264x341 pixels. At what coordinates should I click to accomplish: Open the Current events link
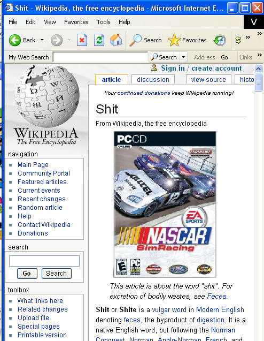point(39,191)
